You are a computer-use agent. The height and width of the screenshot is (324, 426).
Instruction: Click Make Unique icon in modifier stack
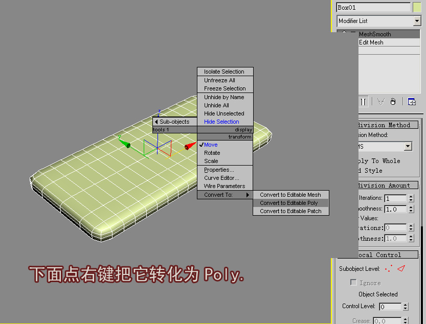[x=381, y=102]
